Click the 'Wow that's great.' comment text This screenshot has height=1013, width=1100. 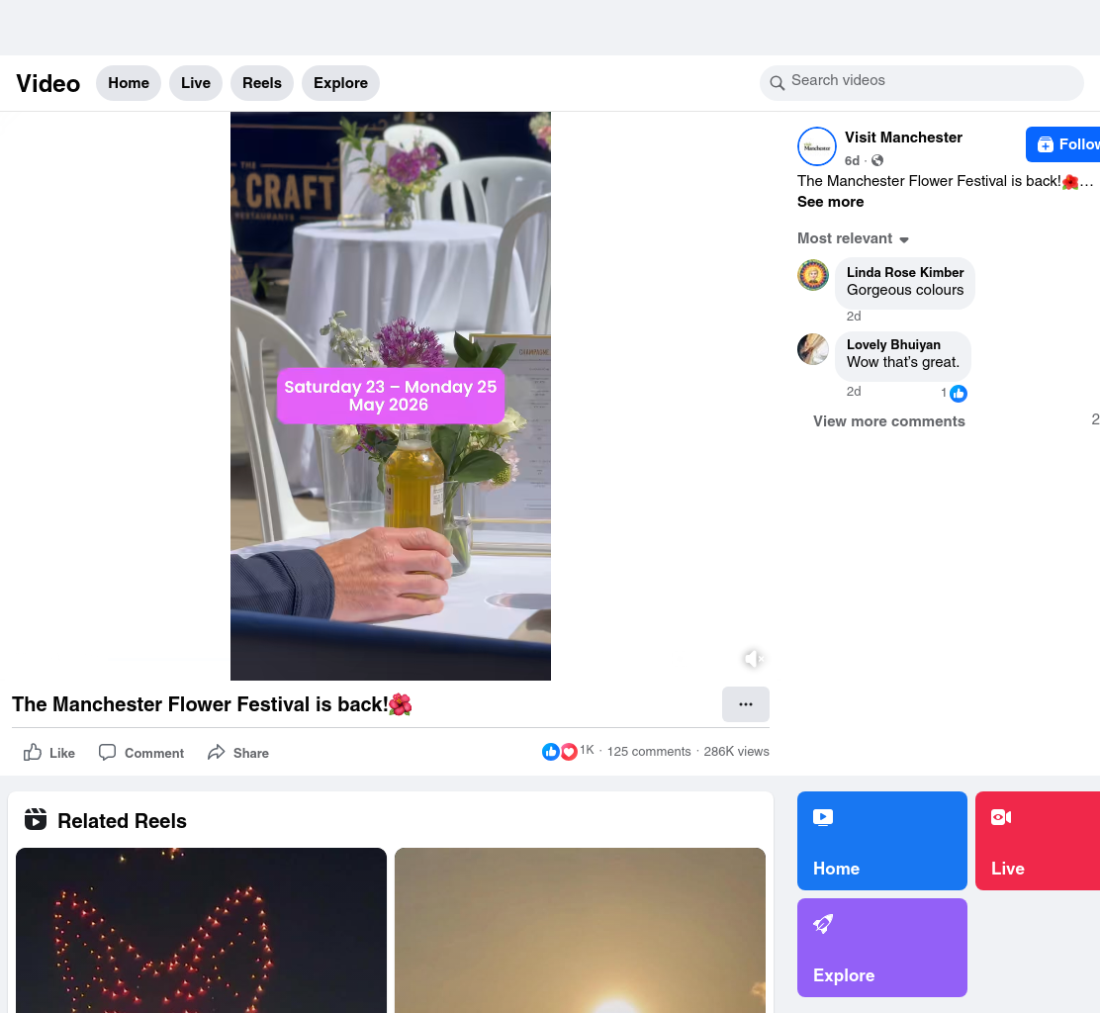[x=903, y=363]
